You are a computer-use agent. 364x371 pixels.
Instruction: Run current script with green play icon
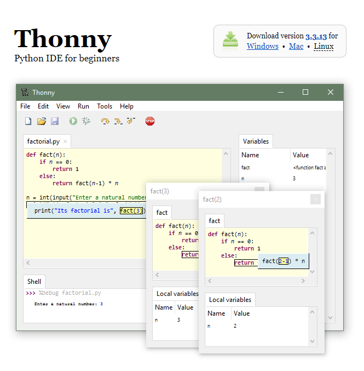73,121
